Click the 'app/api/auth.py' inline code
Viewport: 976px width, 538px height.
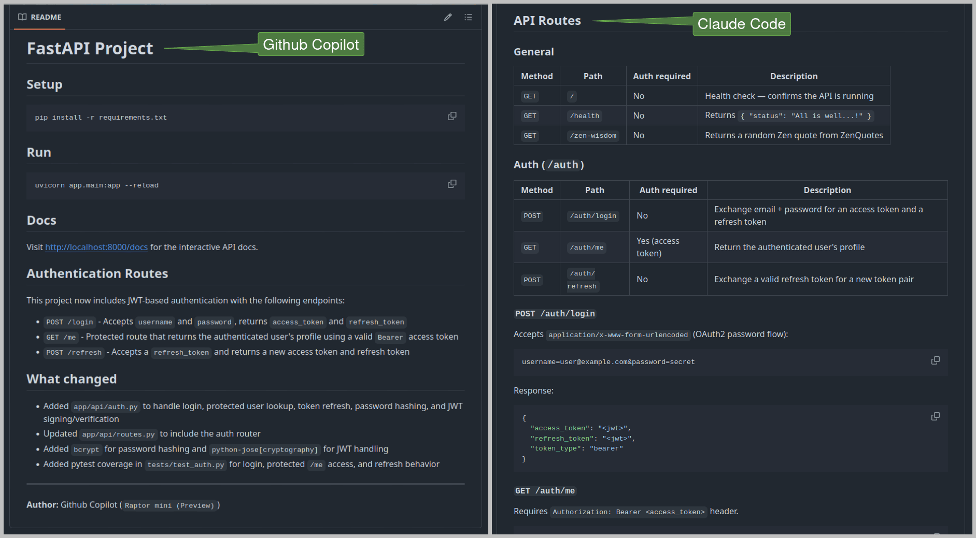106,406
